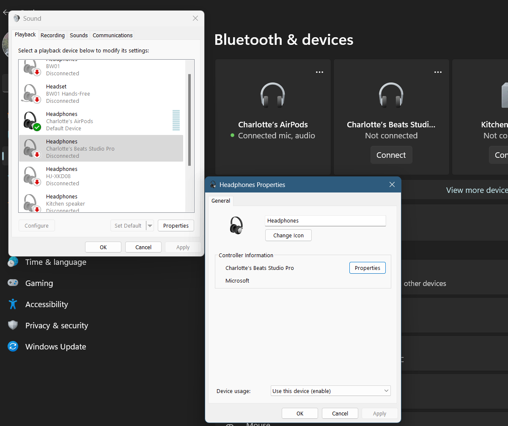Click the Time & language sidebar icon
The image size is (508, 426).
coord(13,262)
